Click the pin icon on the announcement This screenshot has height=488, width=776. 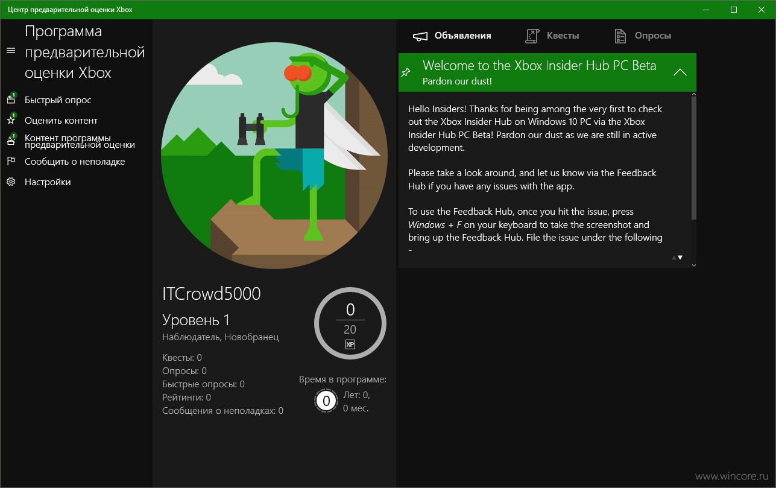coord(406,72)
